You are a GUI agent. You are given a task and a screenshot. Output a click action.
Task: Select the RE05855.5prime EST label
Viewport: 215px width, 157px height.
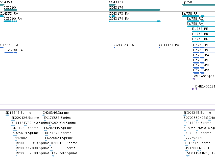(62, 148)
